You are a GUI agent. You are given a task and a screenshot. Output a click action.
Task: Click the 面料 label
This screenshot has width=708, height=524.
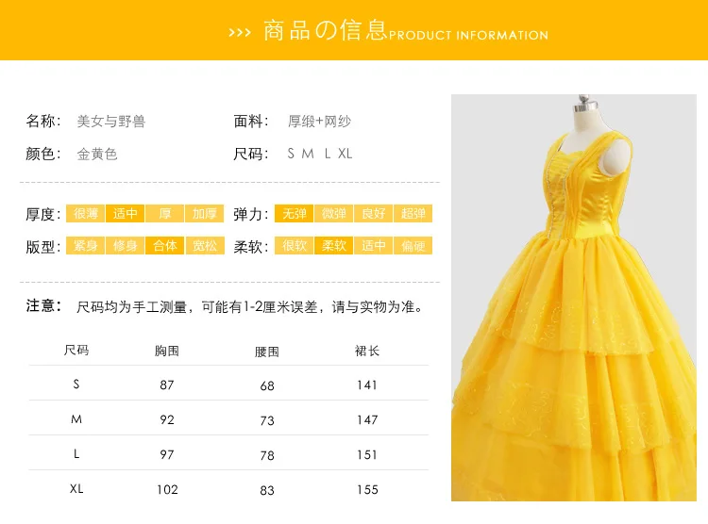(x=251, y=121)
